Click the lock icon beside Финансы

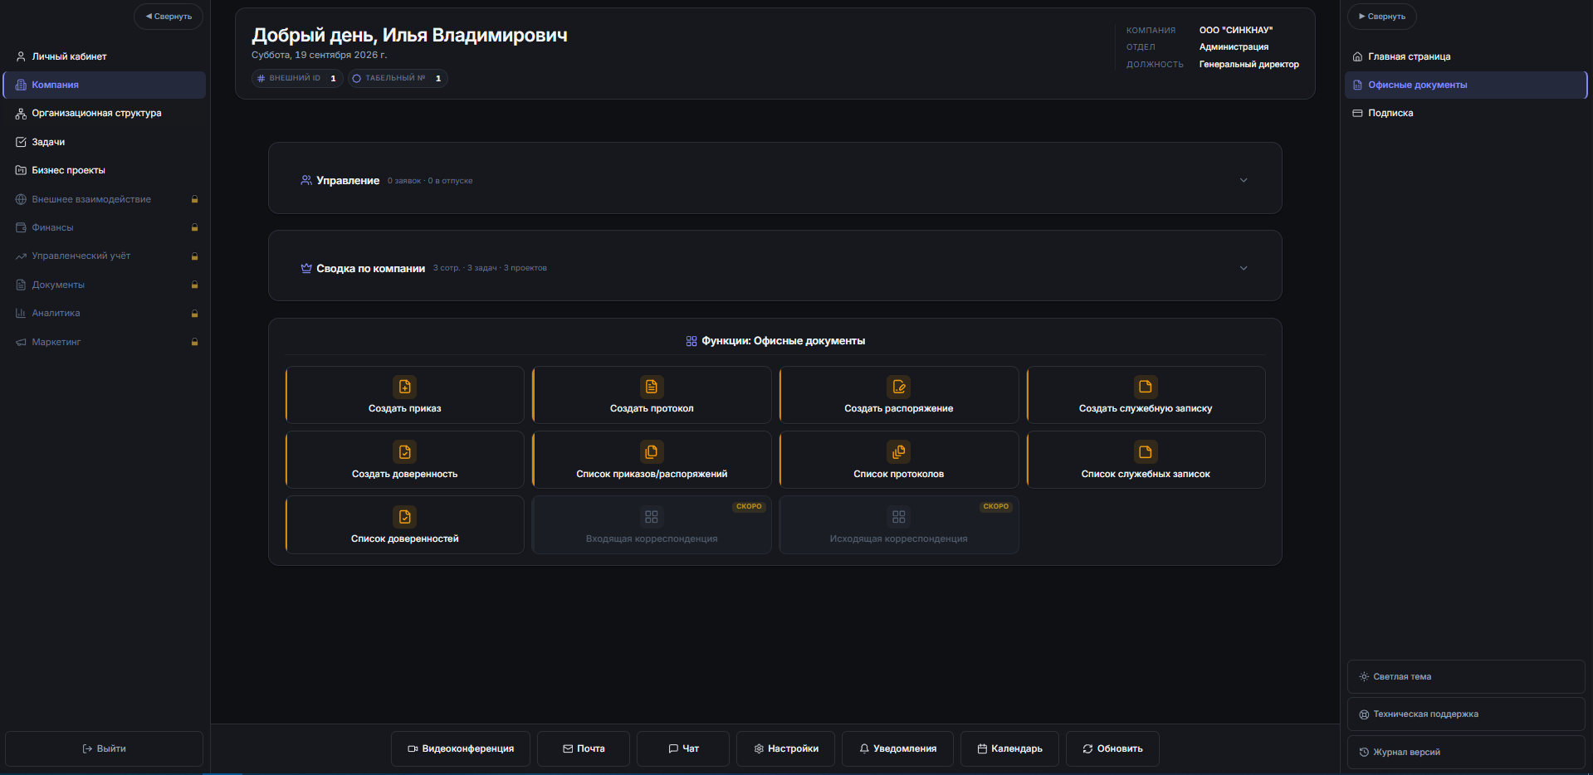(194, 227)
